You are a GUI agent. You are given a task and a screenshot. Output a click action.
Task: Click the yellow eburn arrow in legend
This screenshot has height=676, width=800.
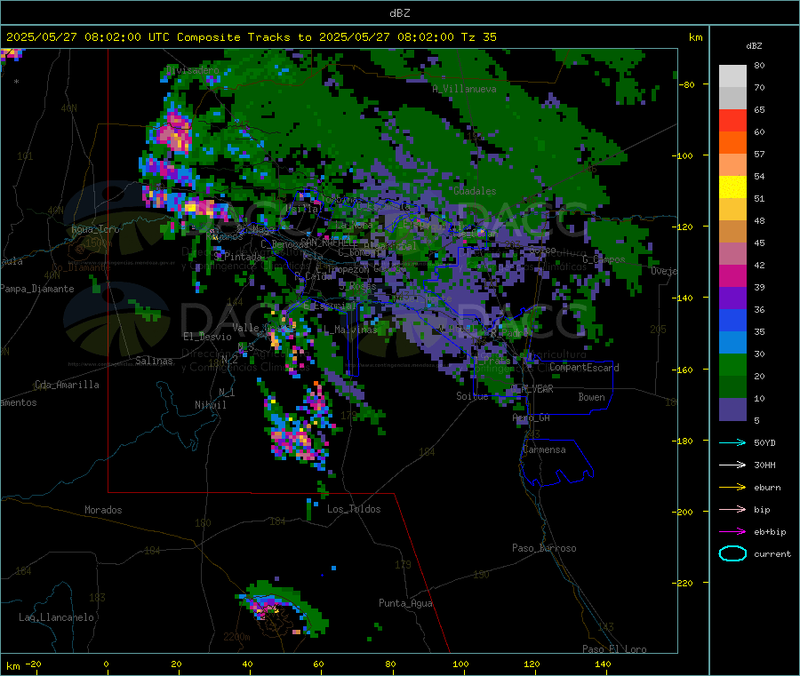pos(732,488)
